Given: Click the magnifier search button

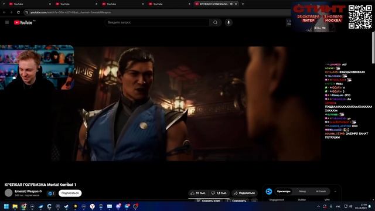Looking at the screenshot, I should (215, 22).
